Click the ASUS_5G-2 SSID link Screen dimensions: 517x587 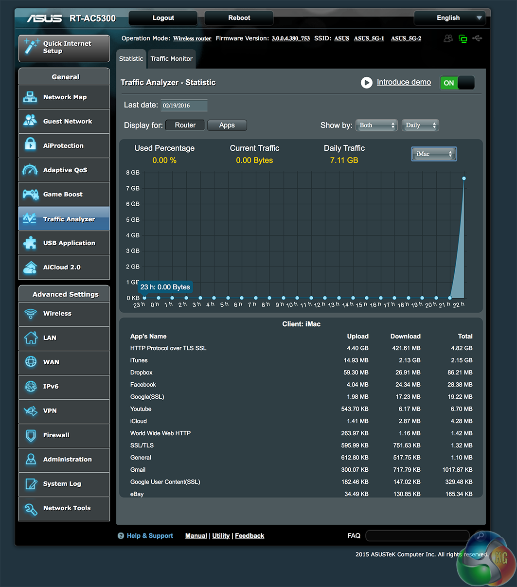(x=406, y=38)
